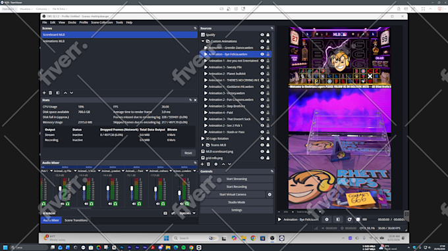Hide the grid mlb.png source
Screen dimensions: 448x251
tap(262, 158)
